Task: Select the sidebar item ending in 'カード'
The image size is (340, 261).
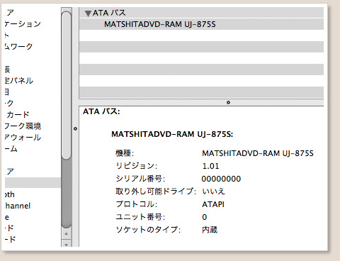Action: click(x=18, y=115)
